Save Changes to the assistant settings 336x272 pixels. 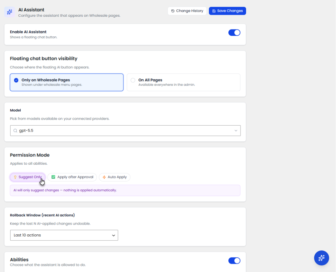[x=227, y=11]
